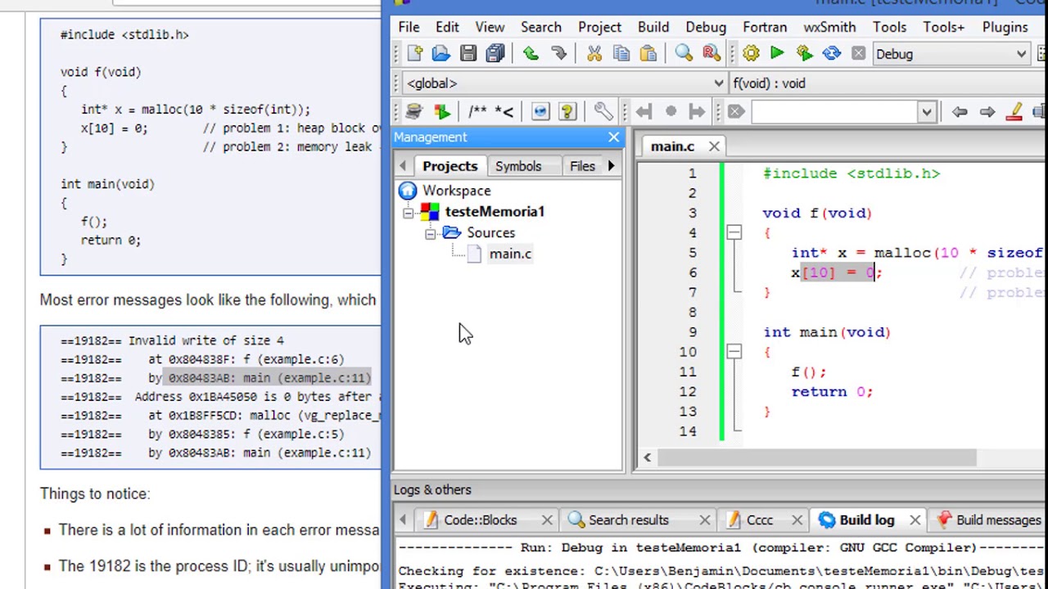Open the Fortran menu

click(765, 27)
